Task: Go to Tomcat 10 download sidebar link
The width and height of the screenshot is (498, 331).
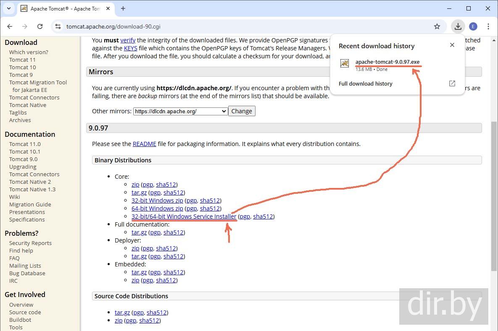Action: click(23, 67)
